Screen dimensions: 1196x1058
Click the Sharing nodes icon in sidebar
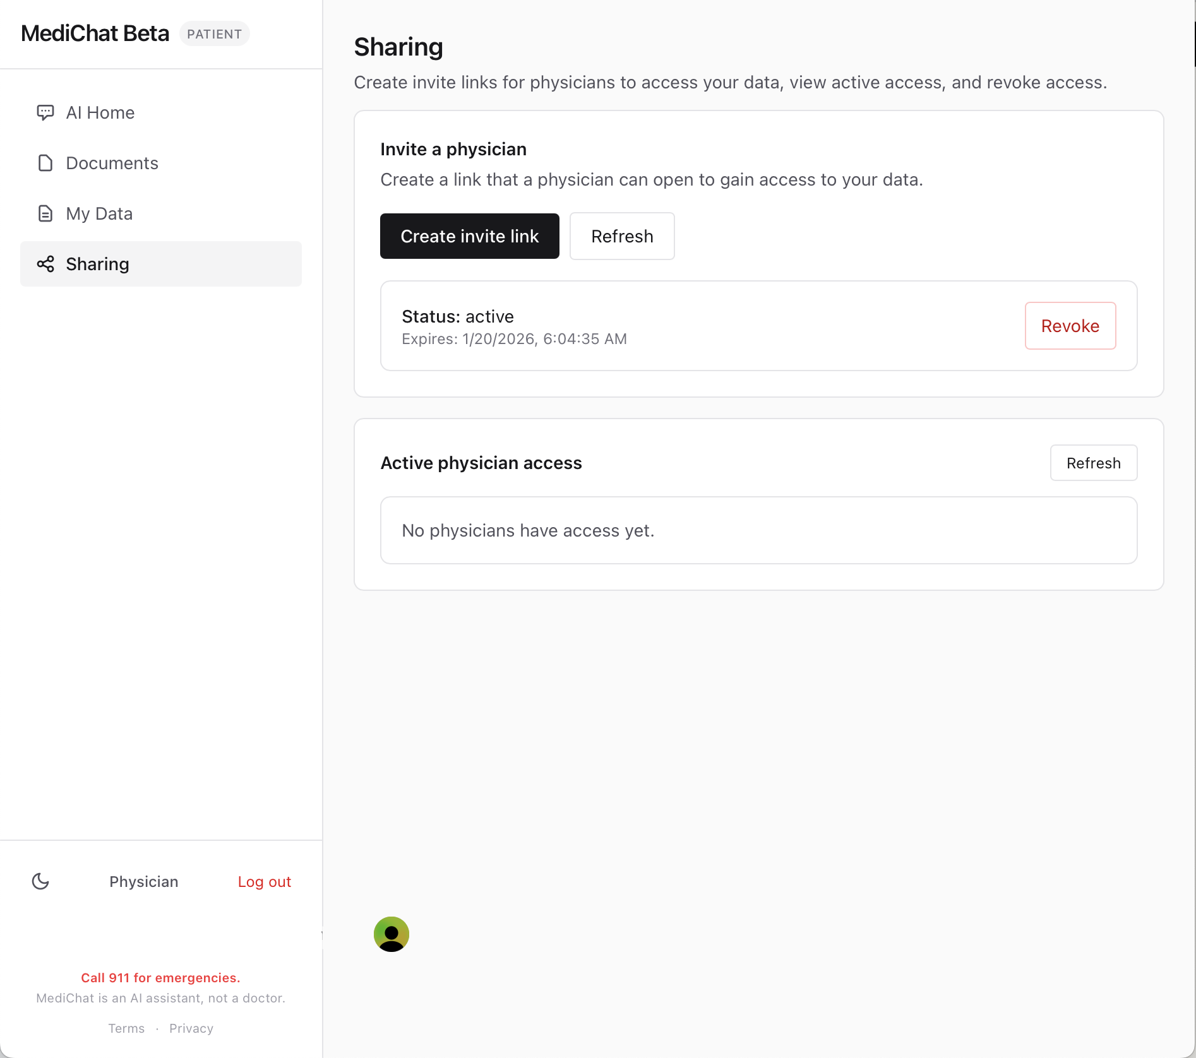[45, 264]
